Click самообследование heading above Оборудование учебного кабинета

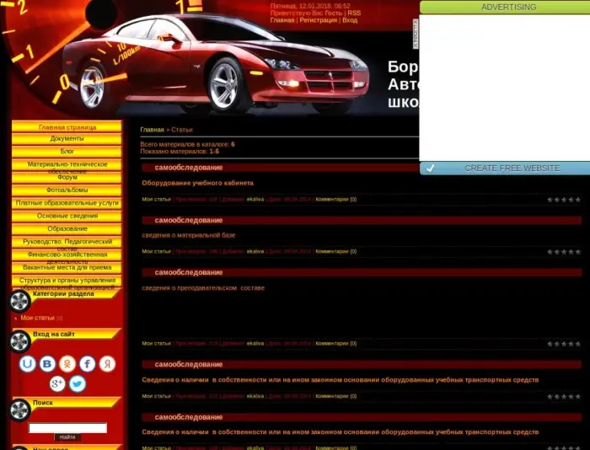(189, 168)
